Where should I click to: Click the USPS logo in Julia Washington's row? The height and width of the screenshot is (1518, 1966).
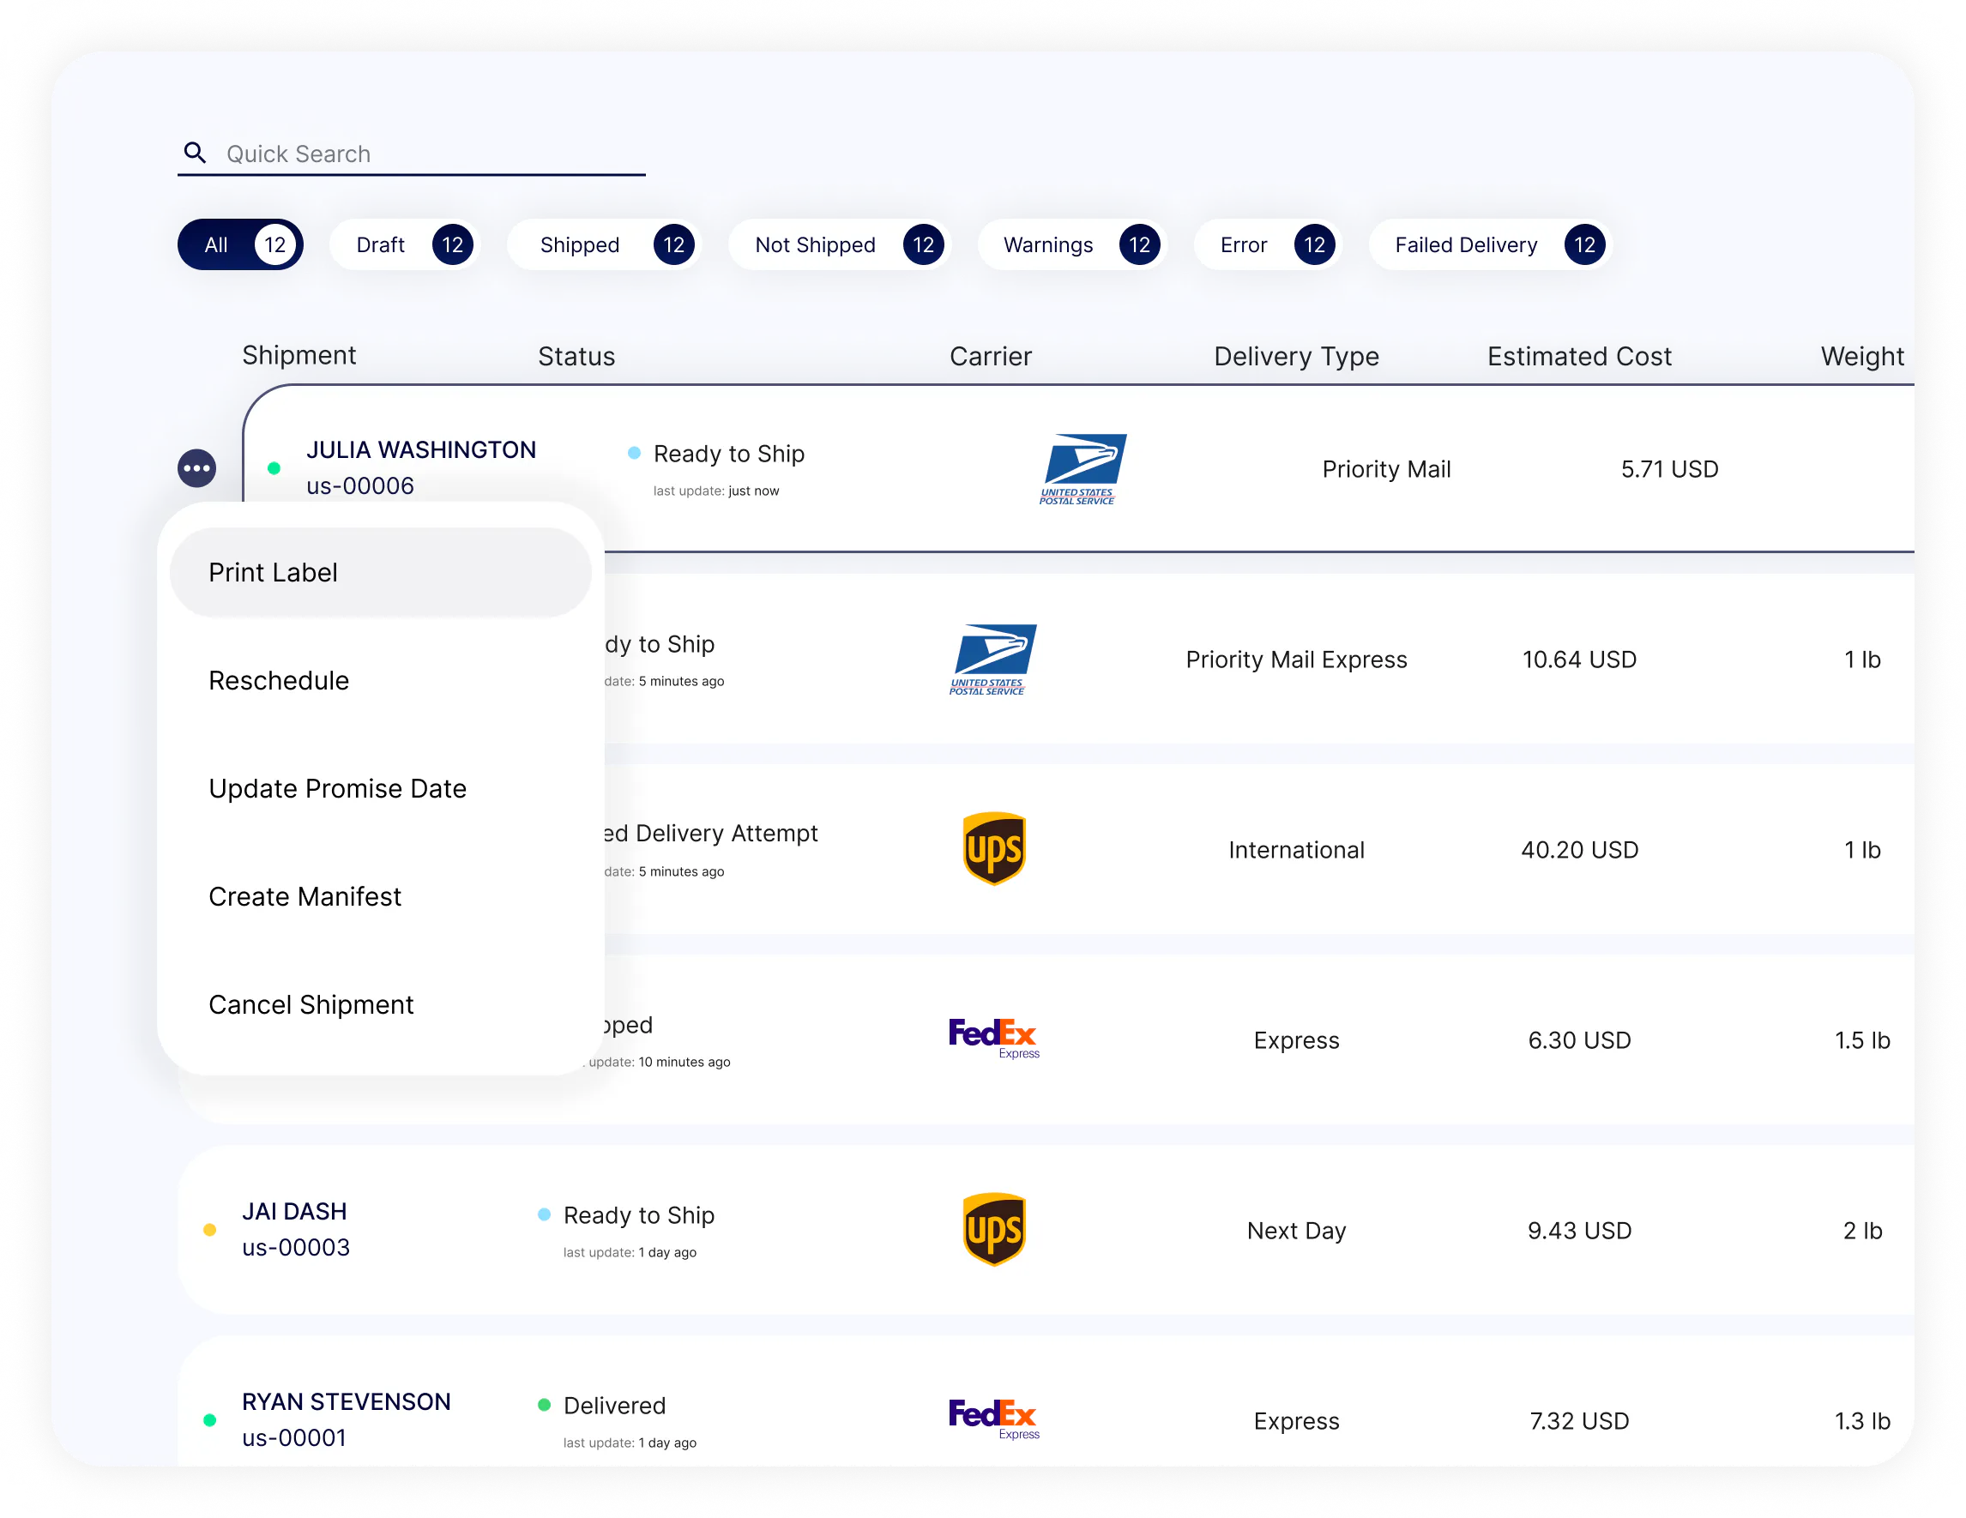point(1083,469)
